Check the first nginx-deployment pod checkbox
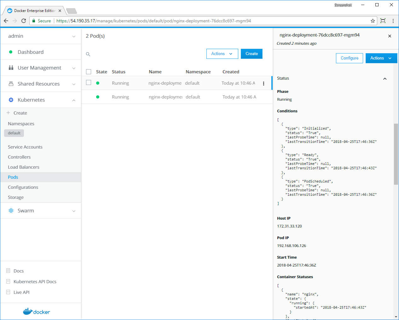Viewport: 399px width, 320px height. click(x=89, y=83)
